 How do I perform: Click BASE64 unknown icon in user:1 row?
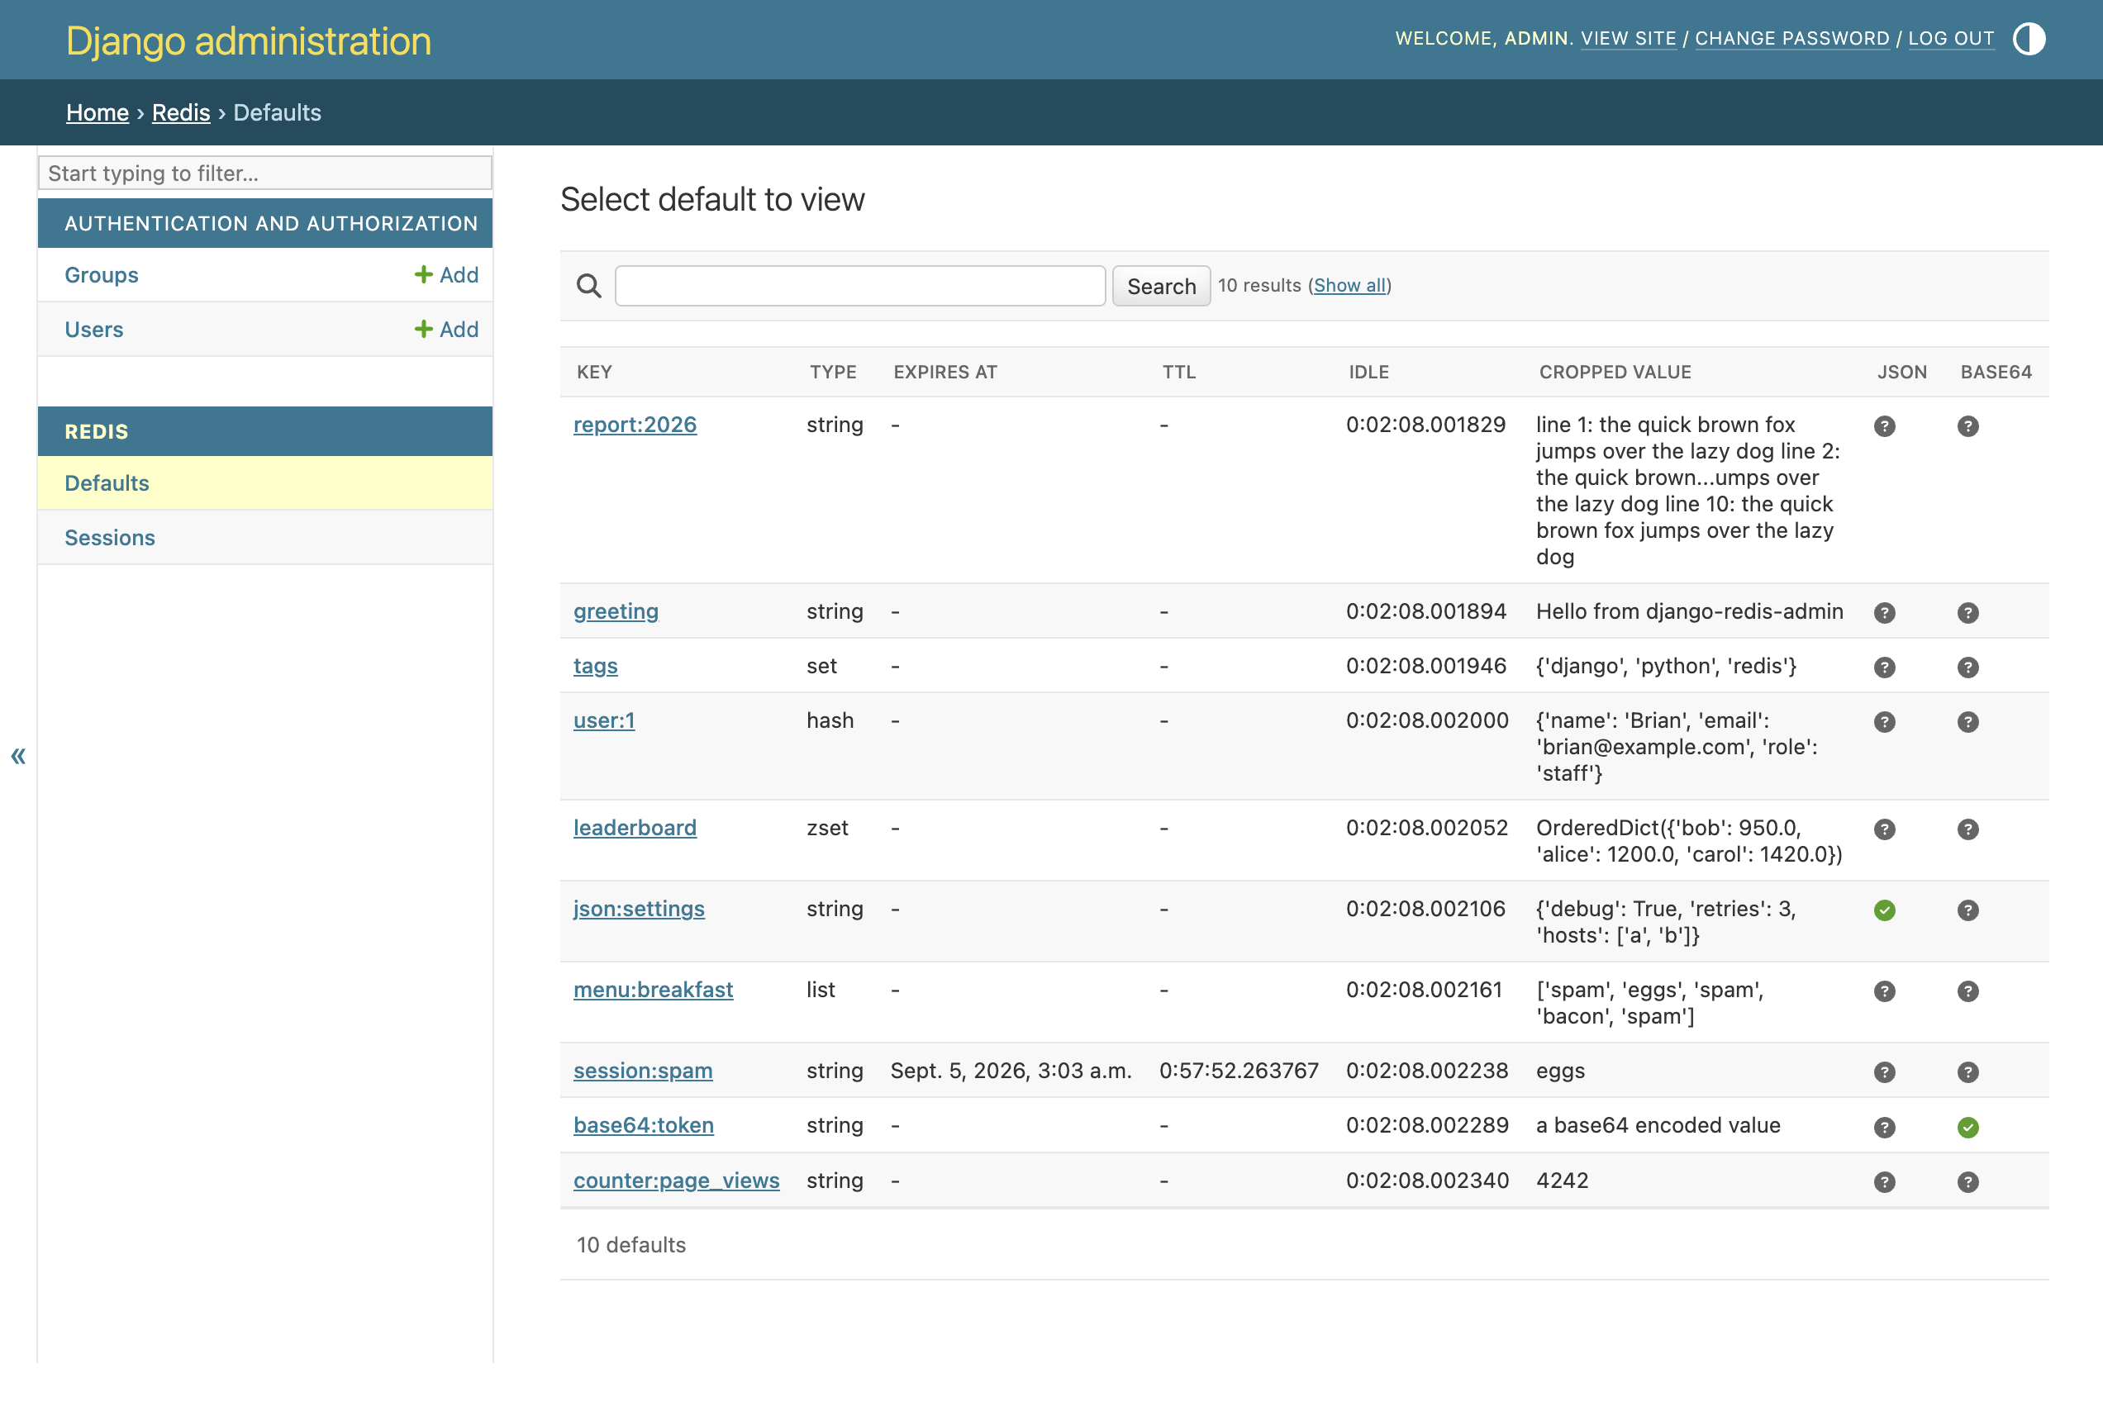tap(1968, 721)
